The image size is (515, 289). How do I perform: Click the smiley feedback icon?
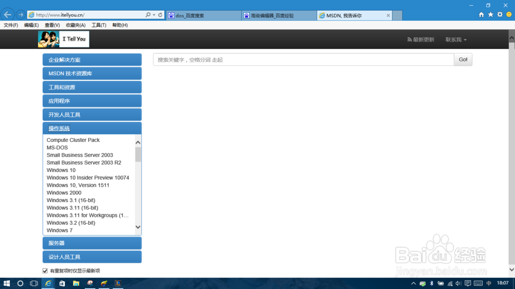pos(509,14)
